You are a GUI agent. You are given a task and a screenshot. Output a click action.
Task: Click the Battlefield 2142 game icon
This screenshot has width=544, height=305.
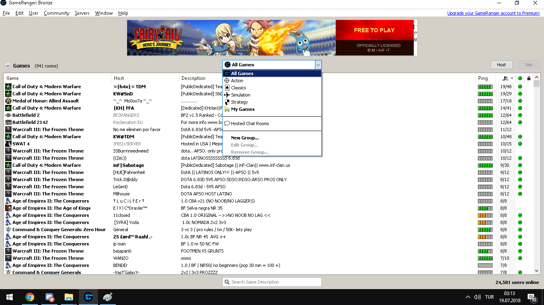click(x=8, y=122)
